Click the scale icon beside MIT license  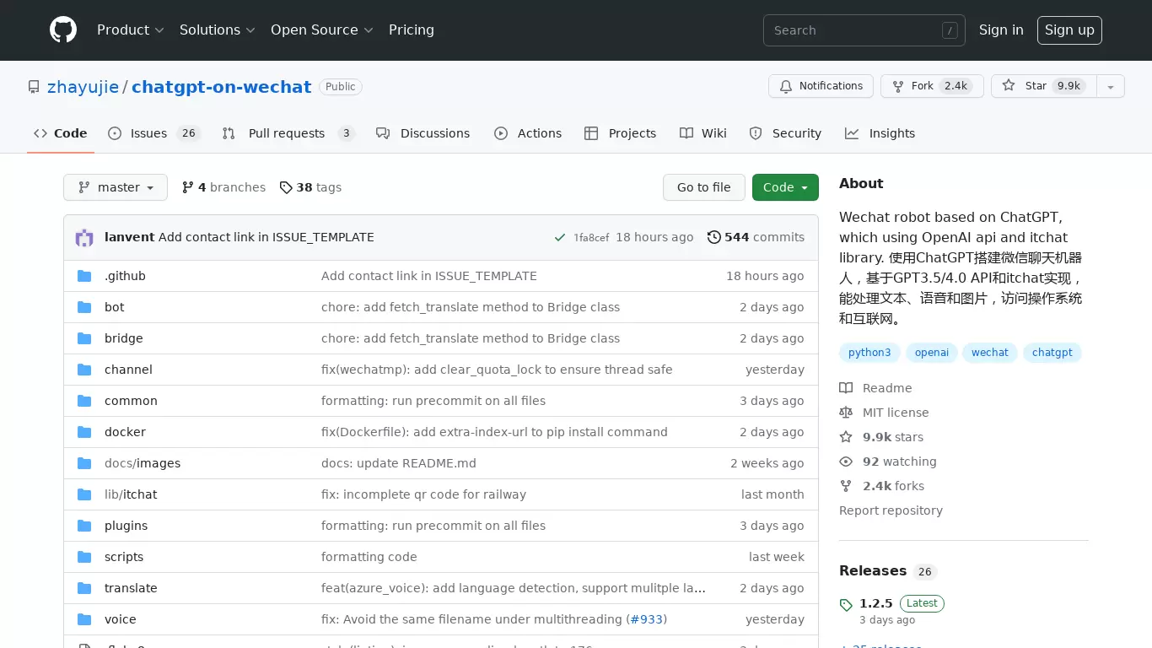tap(846, 413)
